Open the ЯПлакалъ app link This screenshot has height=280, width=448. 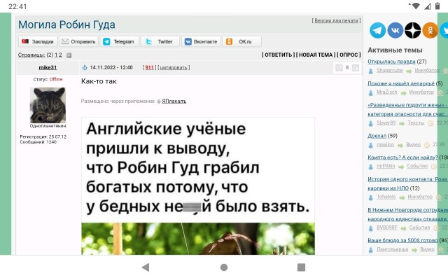(x=174, y=101)
